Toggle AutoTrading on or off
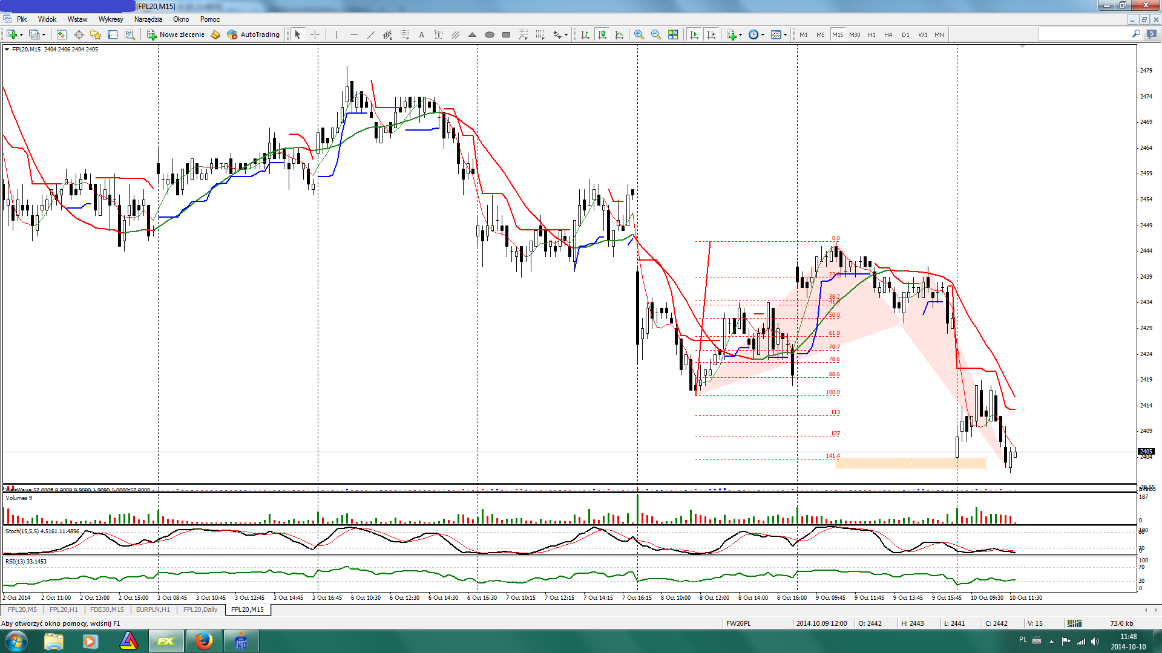1162x653 pixels. pos(254,34)
